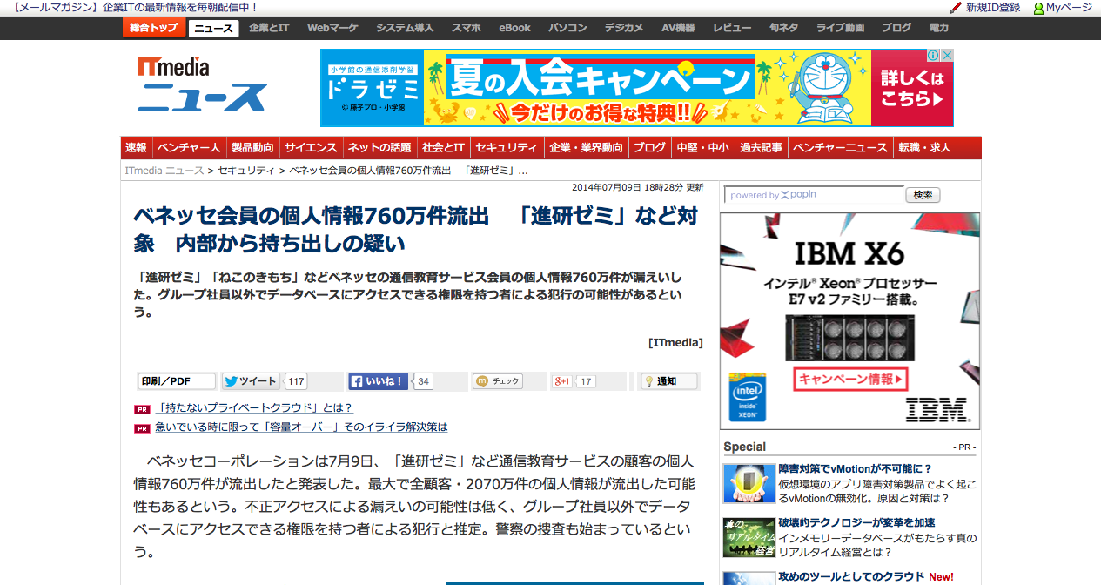Click the 印刷／PDF button

(x=177, y=381)
